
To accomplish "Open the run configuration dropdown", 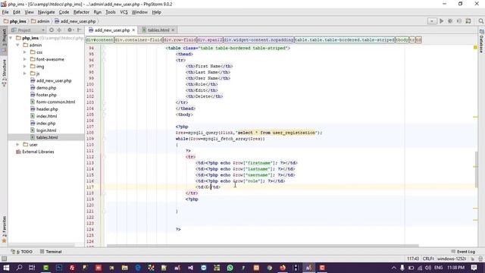I will tap(432, 21).
